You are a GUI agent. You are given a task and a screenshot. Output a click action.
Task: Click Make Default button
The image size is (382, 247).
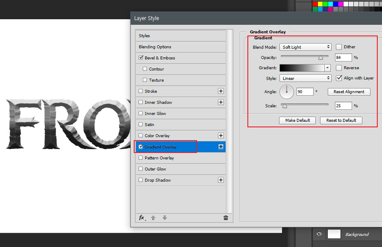[x=297, y=121]
